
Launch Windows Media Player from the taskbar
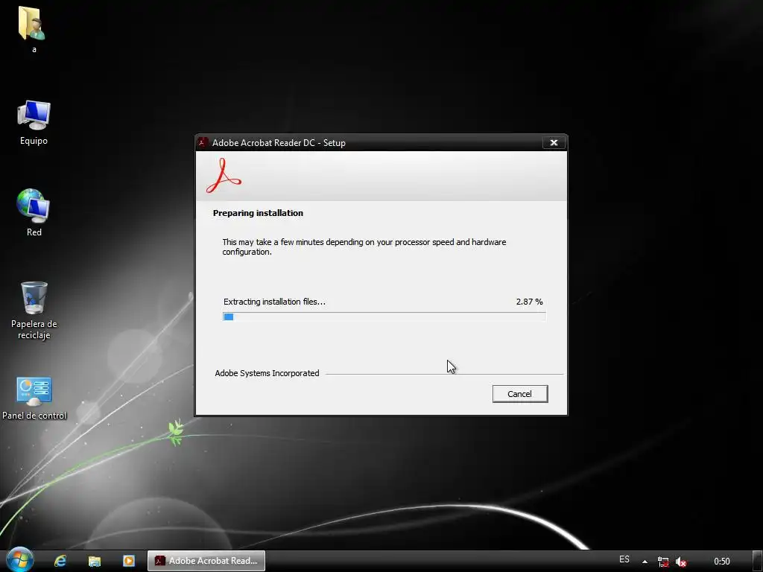click(128, 561)
